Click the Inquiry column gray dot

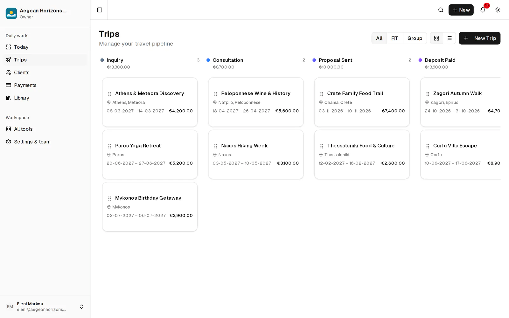pyautogui.click(x=102, y=60)
